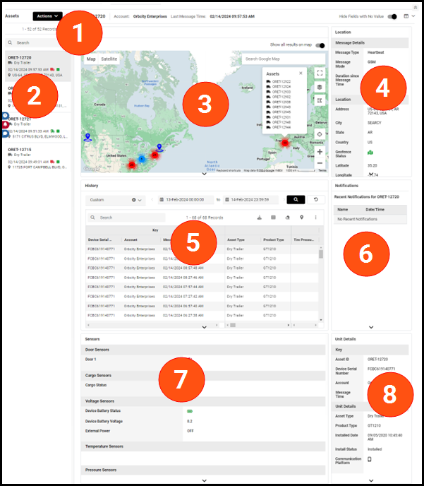Toggle Show all results on map
Screen dimensions: 424x486
click(x=320, y=45)
